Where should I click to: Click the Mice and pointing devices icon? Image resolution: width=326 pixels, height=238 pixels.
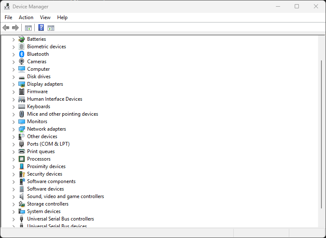coord(22,114)
